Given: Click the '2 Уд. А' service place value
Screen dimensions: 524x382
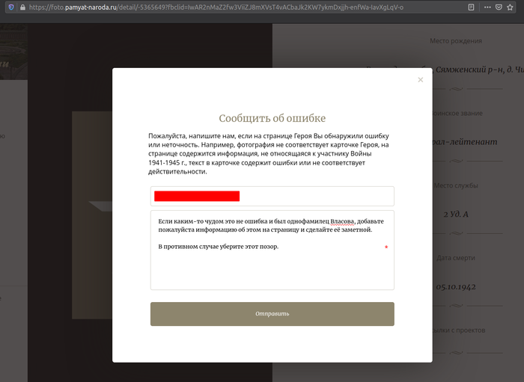Looking at the screenshot, I should tap(456, 214).
